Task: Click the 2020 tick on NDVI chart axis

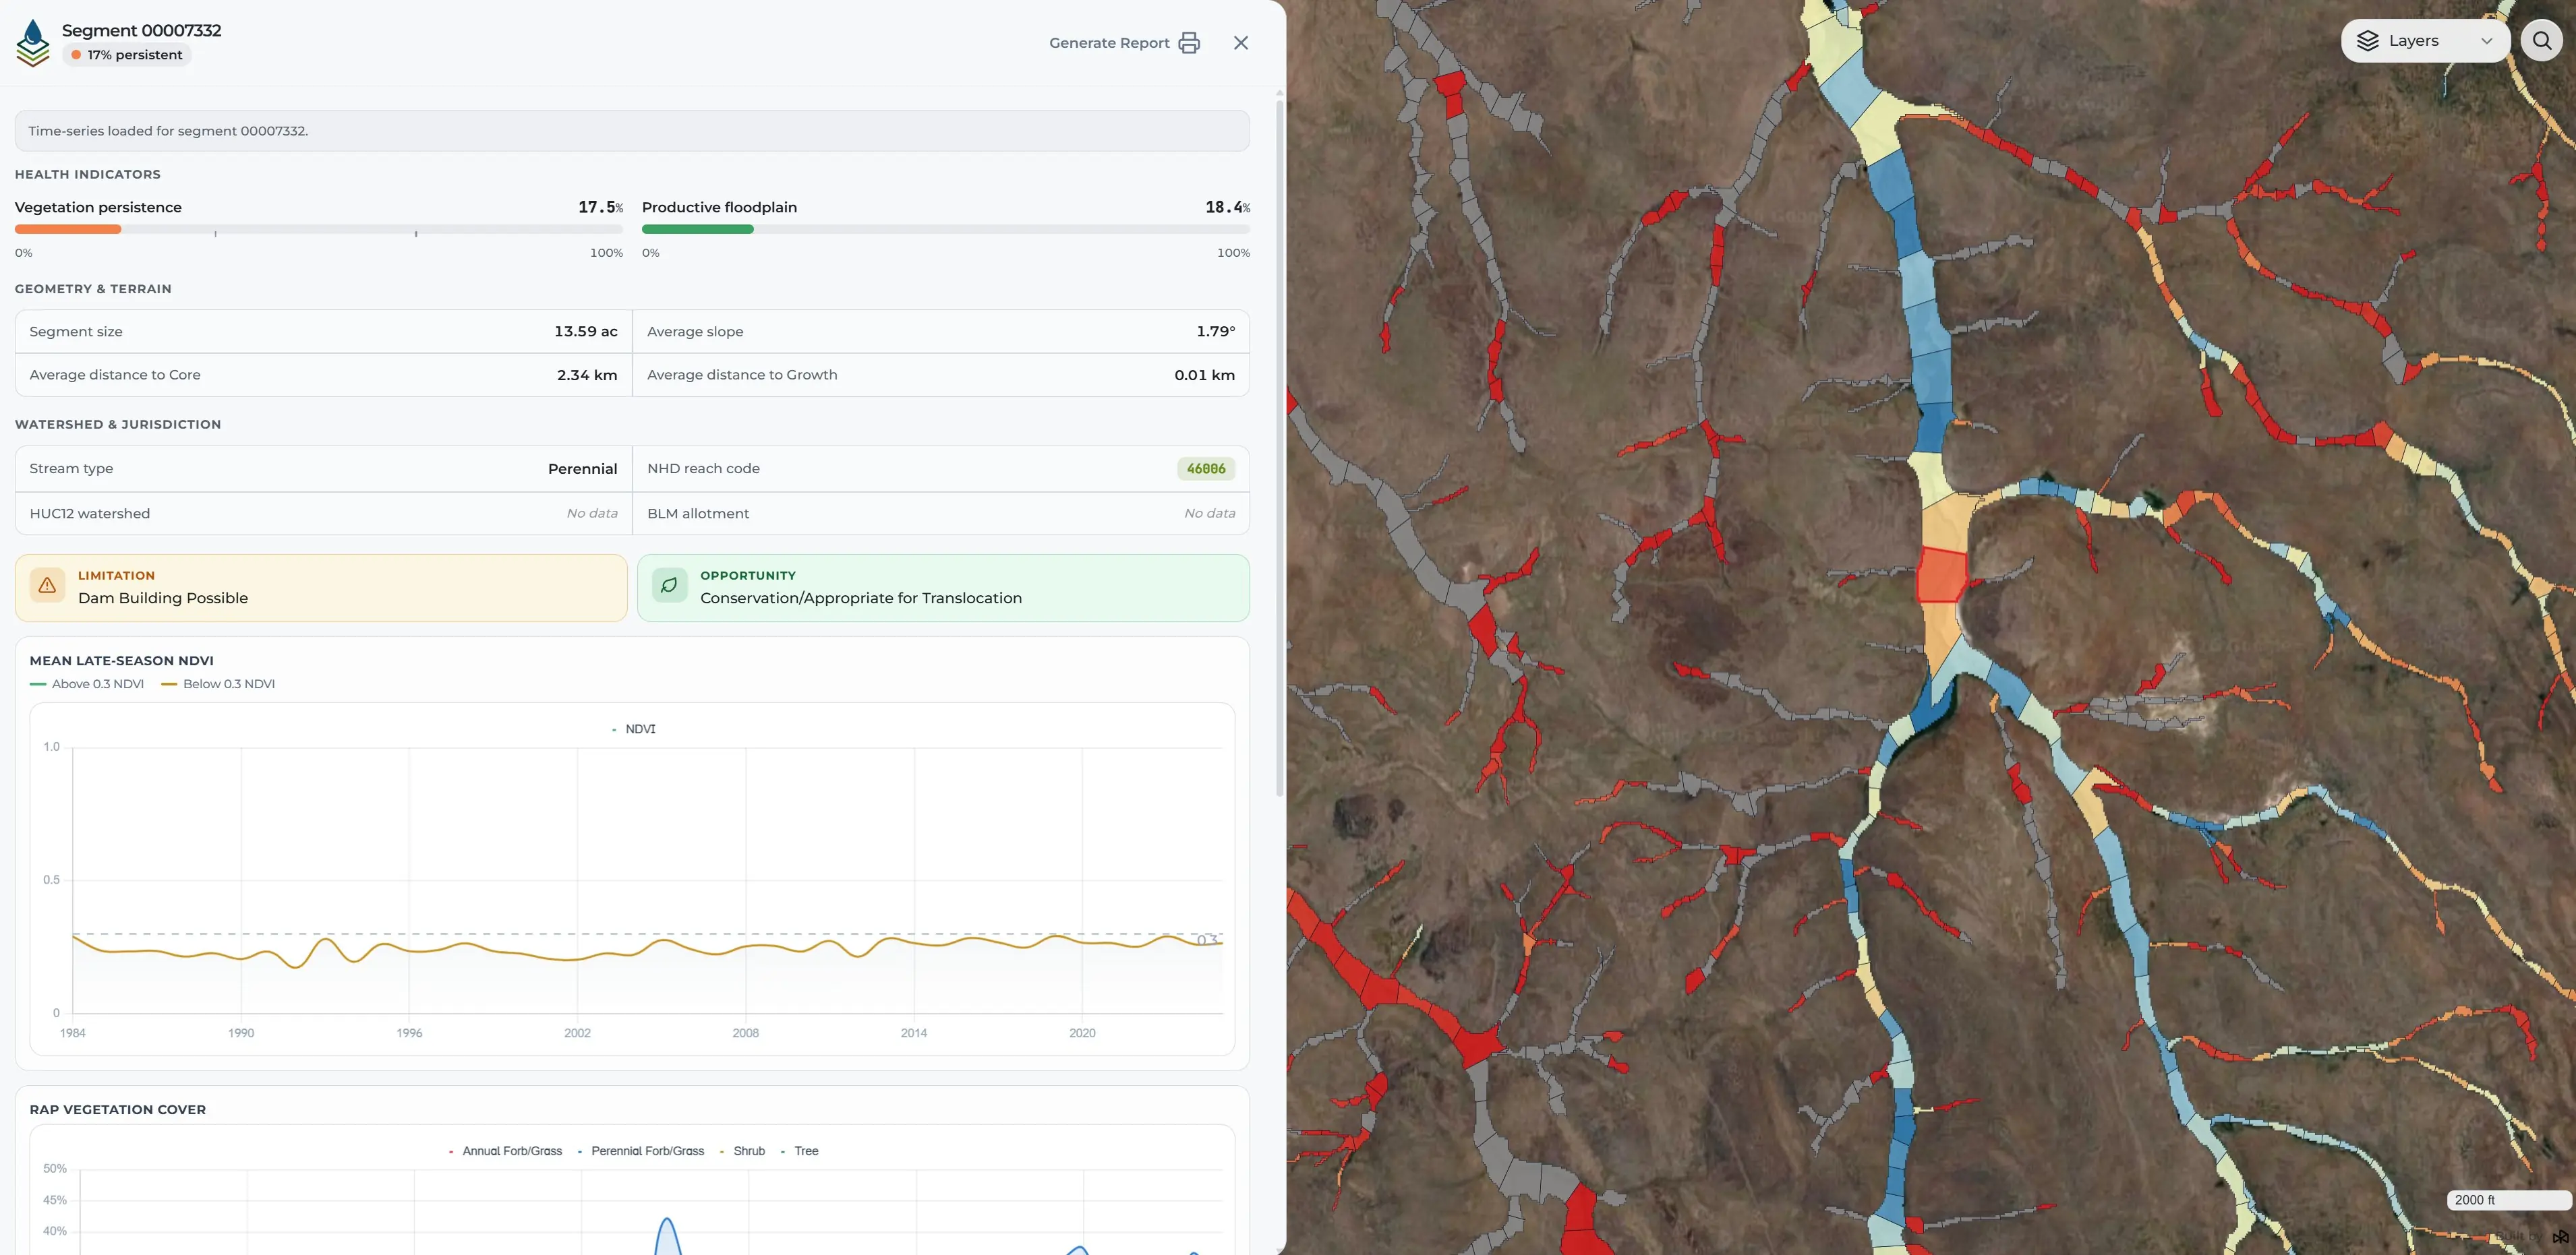Action: (1082, 1033)
